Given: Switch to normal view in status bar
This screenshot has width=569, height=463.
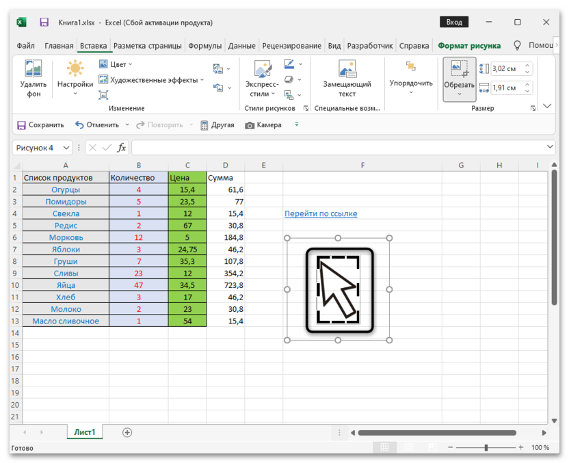Looking at the screenshot, I should coord(385,447).
